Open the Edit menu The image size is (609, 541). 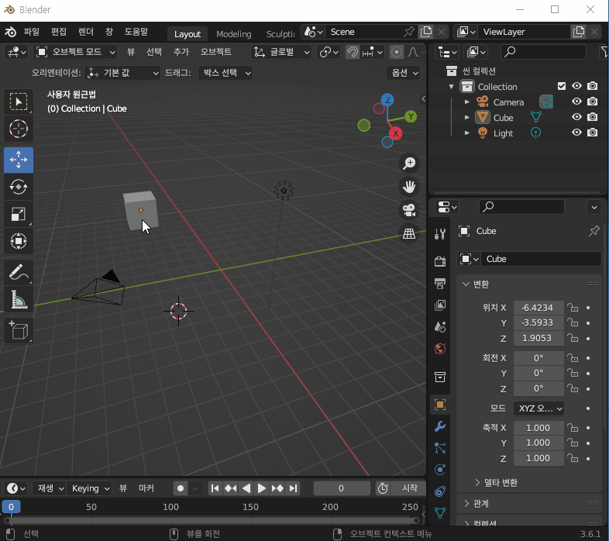[59, 32]
